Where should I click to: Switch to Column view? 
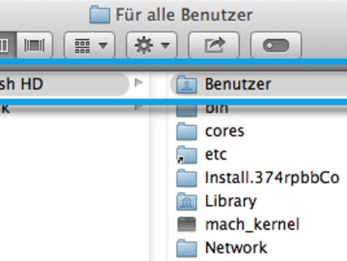[5, 45]
